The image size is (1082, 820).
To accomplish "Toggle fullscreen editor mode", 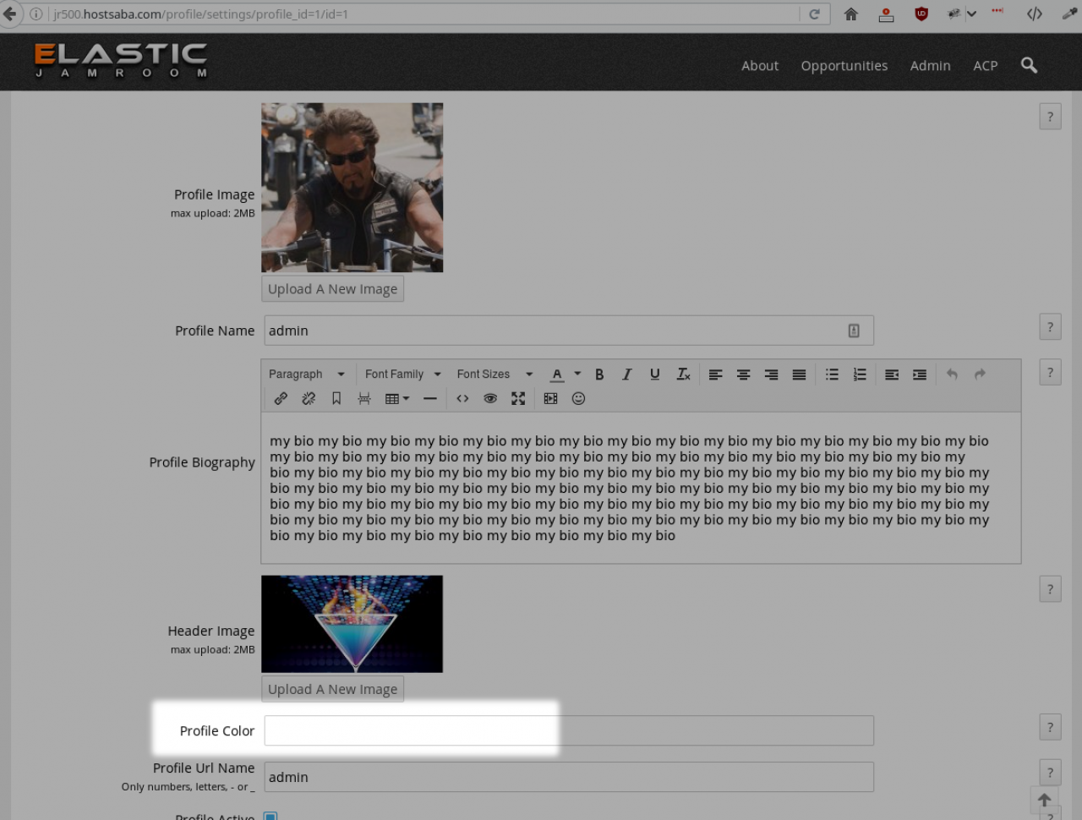I will tap(518, 399).
